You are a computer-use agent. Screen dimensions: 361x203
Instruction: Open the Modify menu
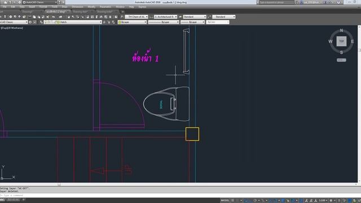pyautogui.click(x=91, y=7)
